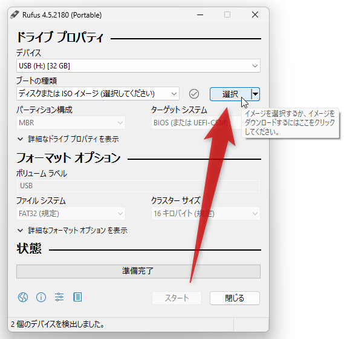The image size is (347, 339).
Task: Click the ボリューム ラベル USB field
Action: point(138,186)
